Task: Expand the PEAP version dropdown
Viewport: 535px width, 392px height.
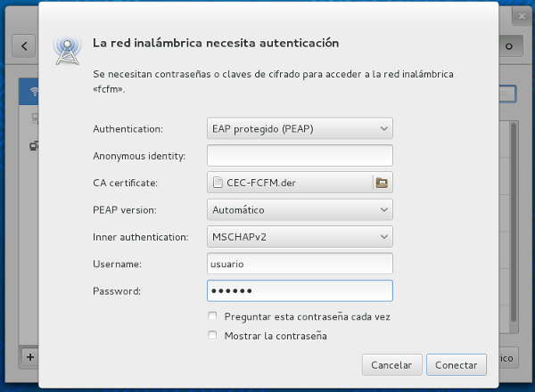Action: (300, 210)
